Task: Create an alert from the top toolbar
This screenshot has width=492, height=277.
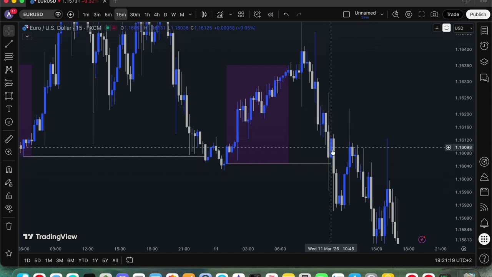Action: [x=257, y=14]
